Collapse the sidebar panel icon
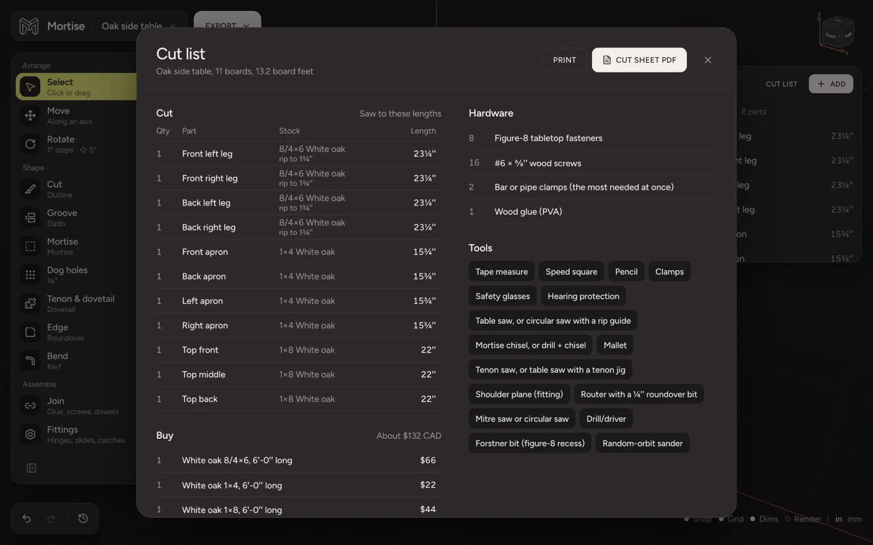This screenshot has height=545, width=873. tap(31, 468)
